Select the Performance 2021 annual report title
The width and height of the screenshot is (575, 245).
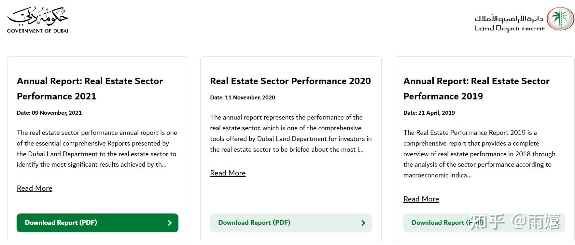coord(90,88)
